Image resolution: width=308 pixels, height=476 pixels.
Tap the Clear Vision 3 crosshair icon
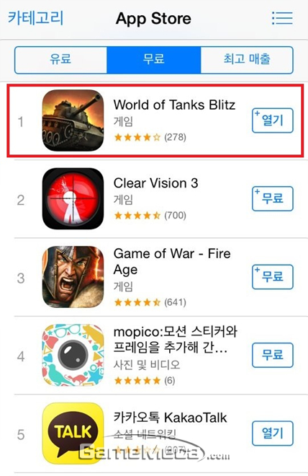coord(73,198)
